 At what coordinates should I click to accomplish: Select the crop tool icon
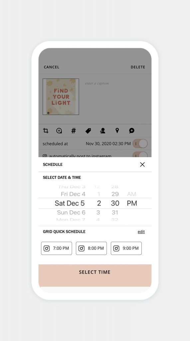46,131
